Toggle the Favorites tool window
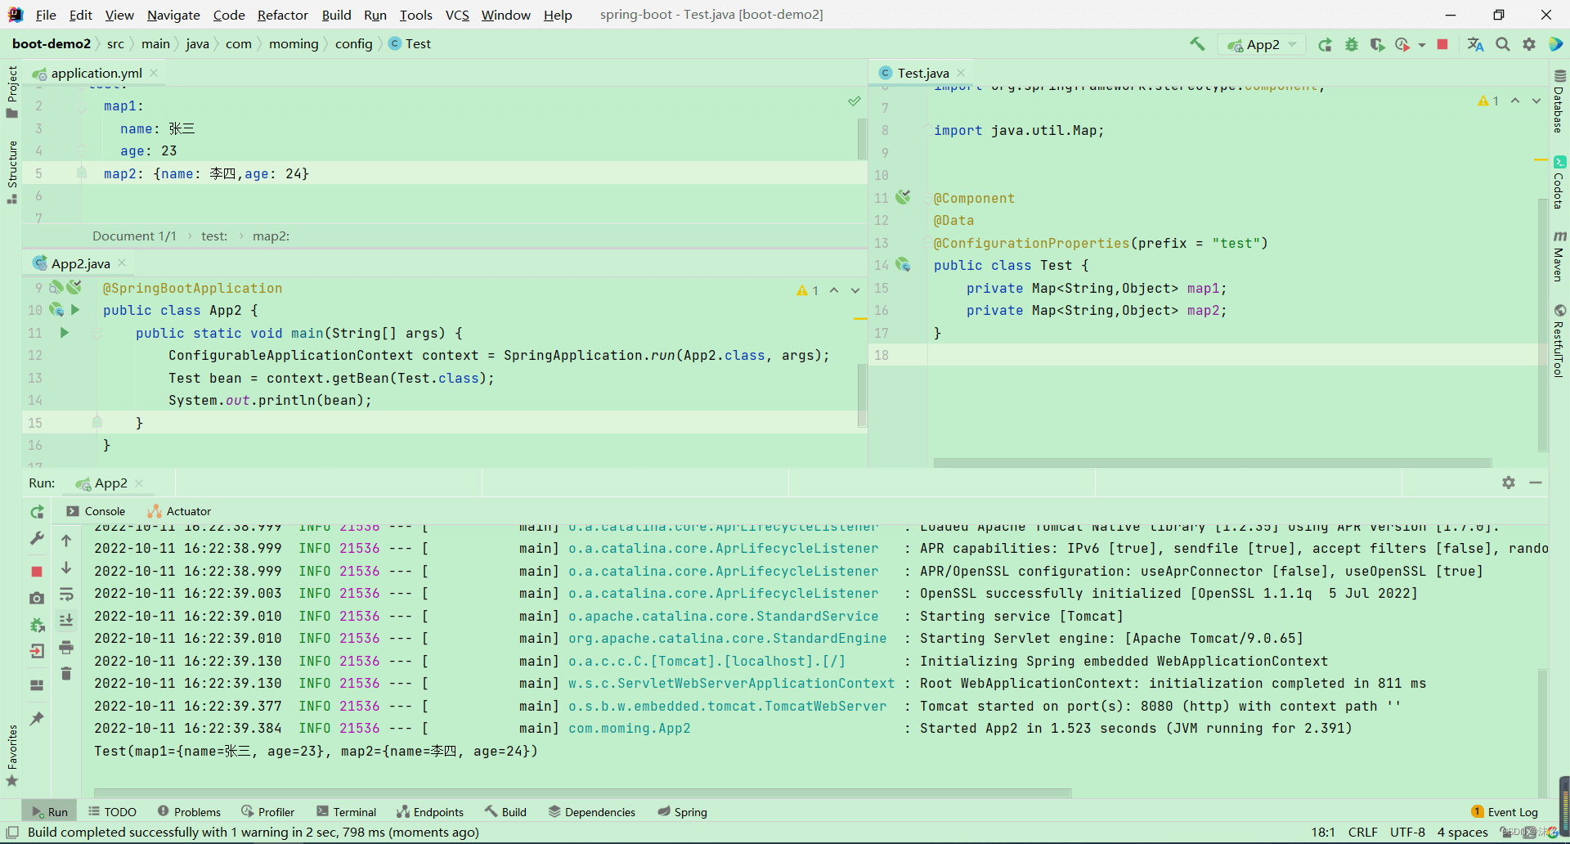1570x844 pixels. pos(11,756)
